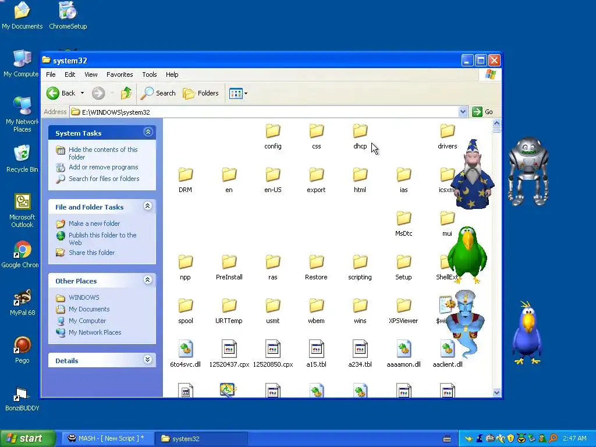This screenshot has height=447, width=596.
Task: Select the dhcp folder
Action: click(x=360, y=136)
